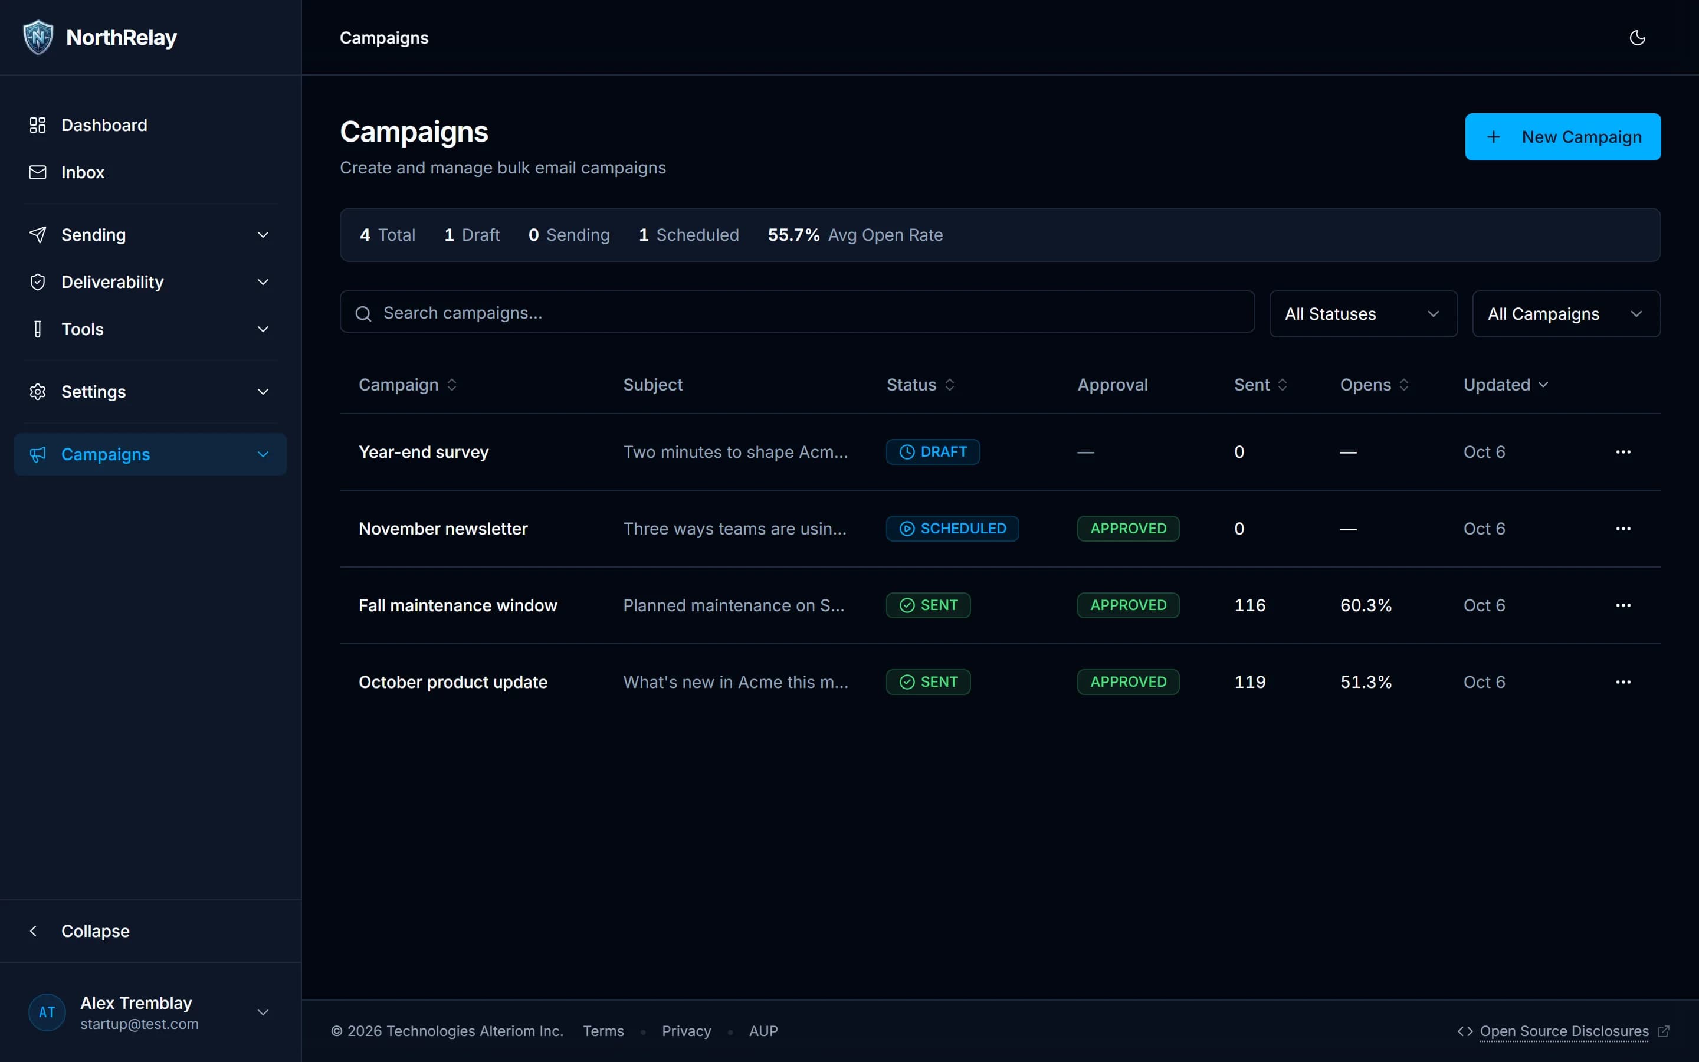This screenshot has width=1699, height=1062.
Task: Click the 55.7% Avg Open Rate stat
Action: click(x=855, y=235)
